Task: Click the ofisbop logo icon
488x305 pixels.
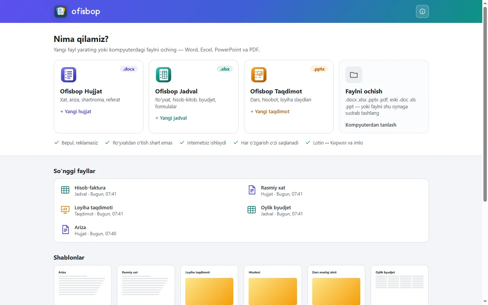Action: (60, 11)
